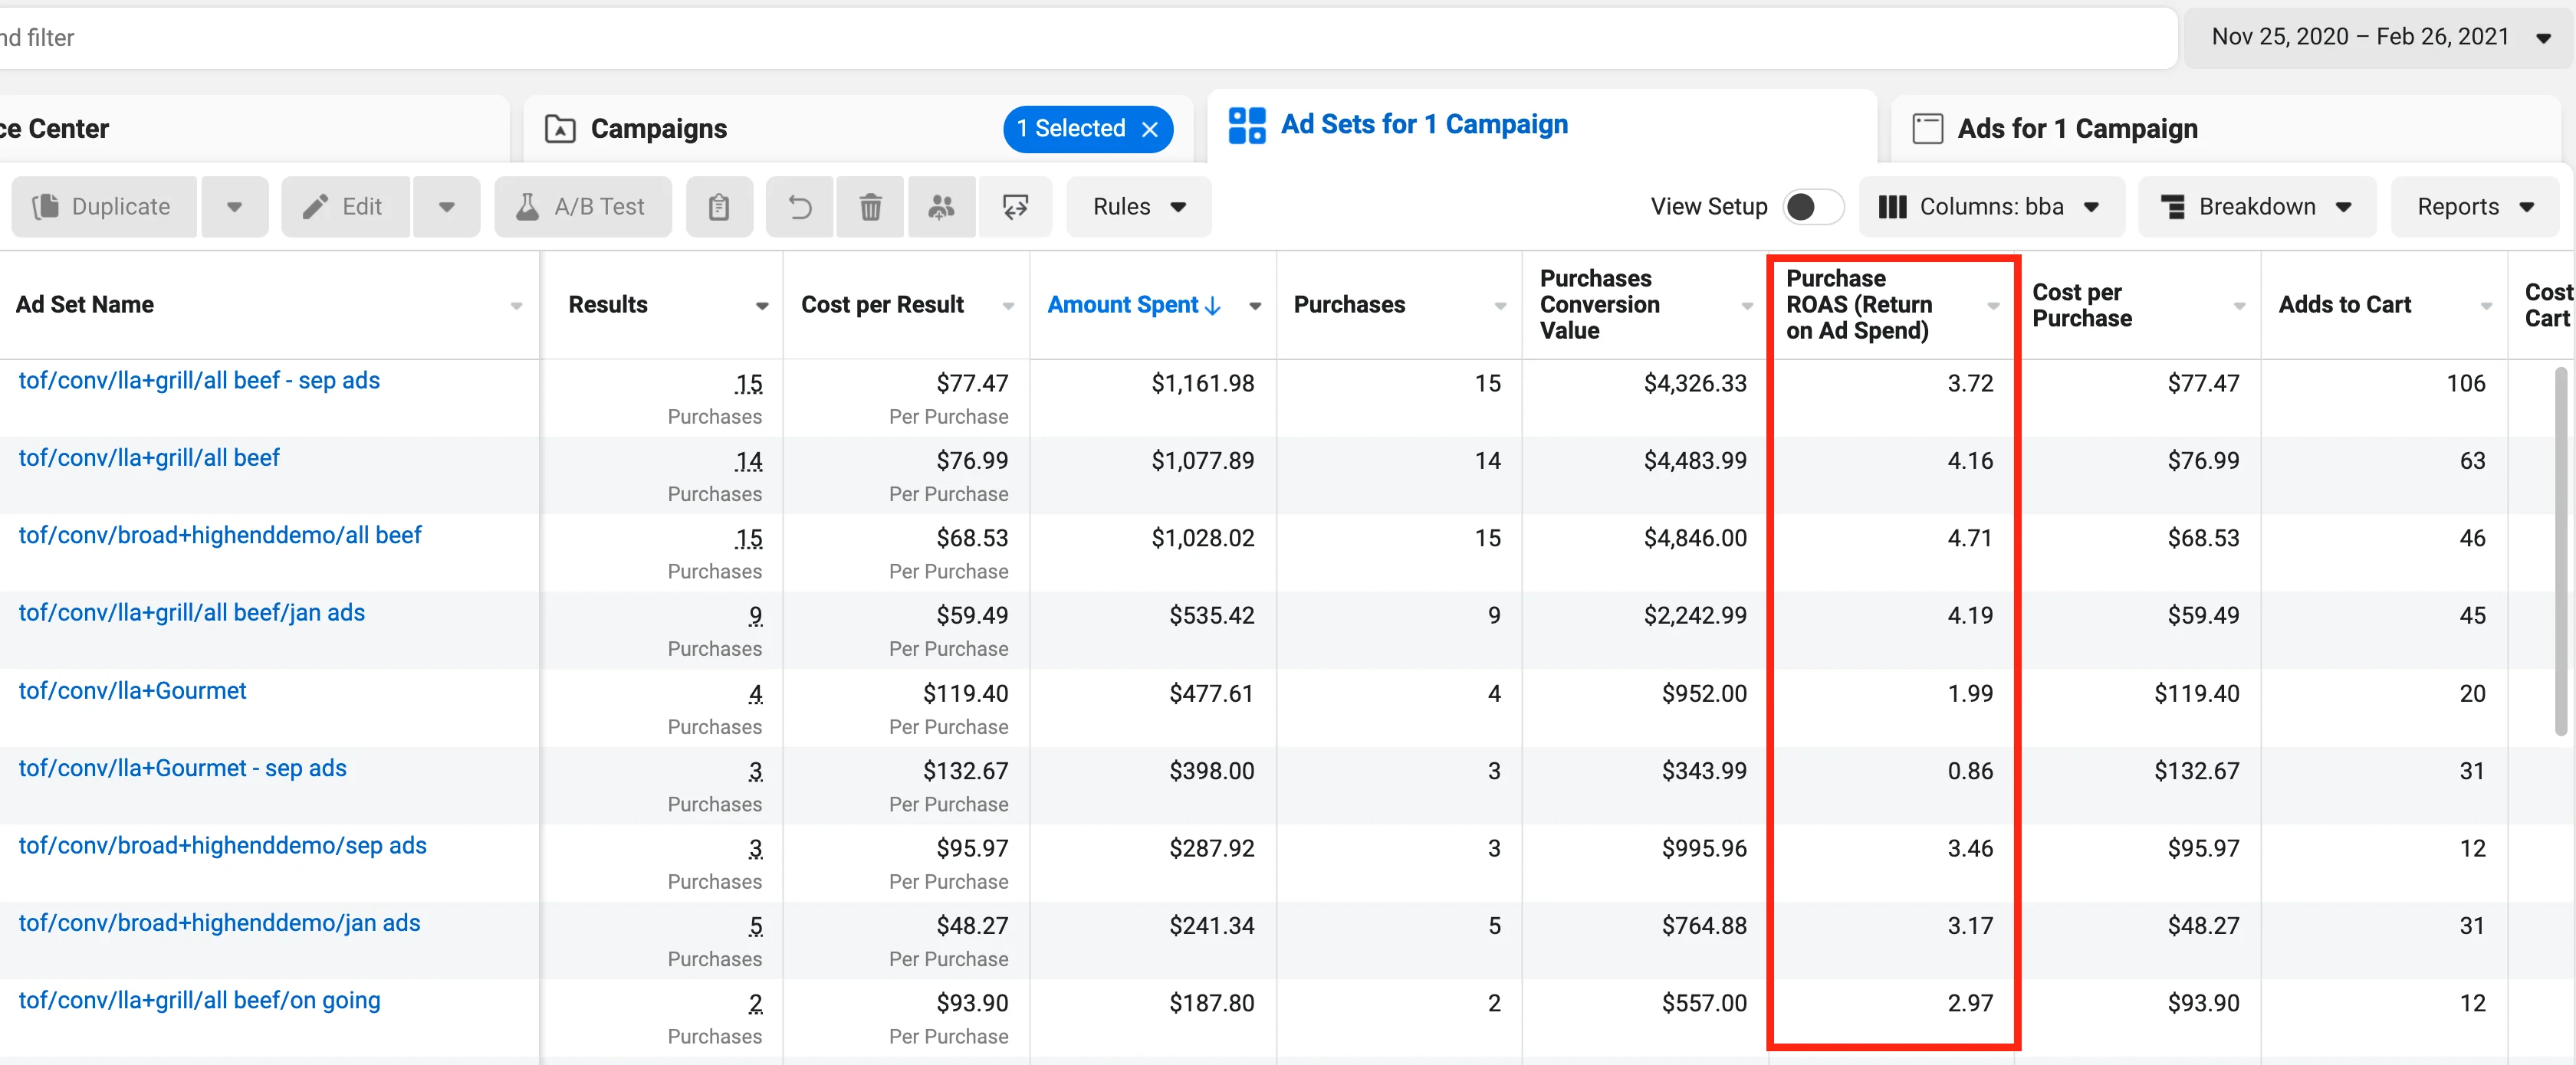
Task: Click the undo arrow icon
Action: 800,207
